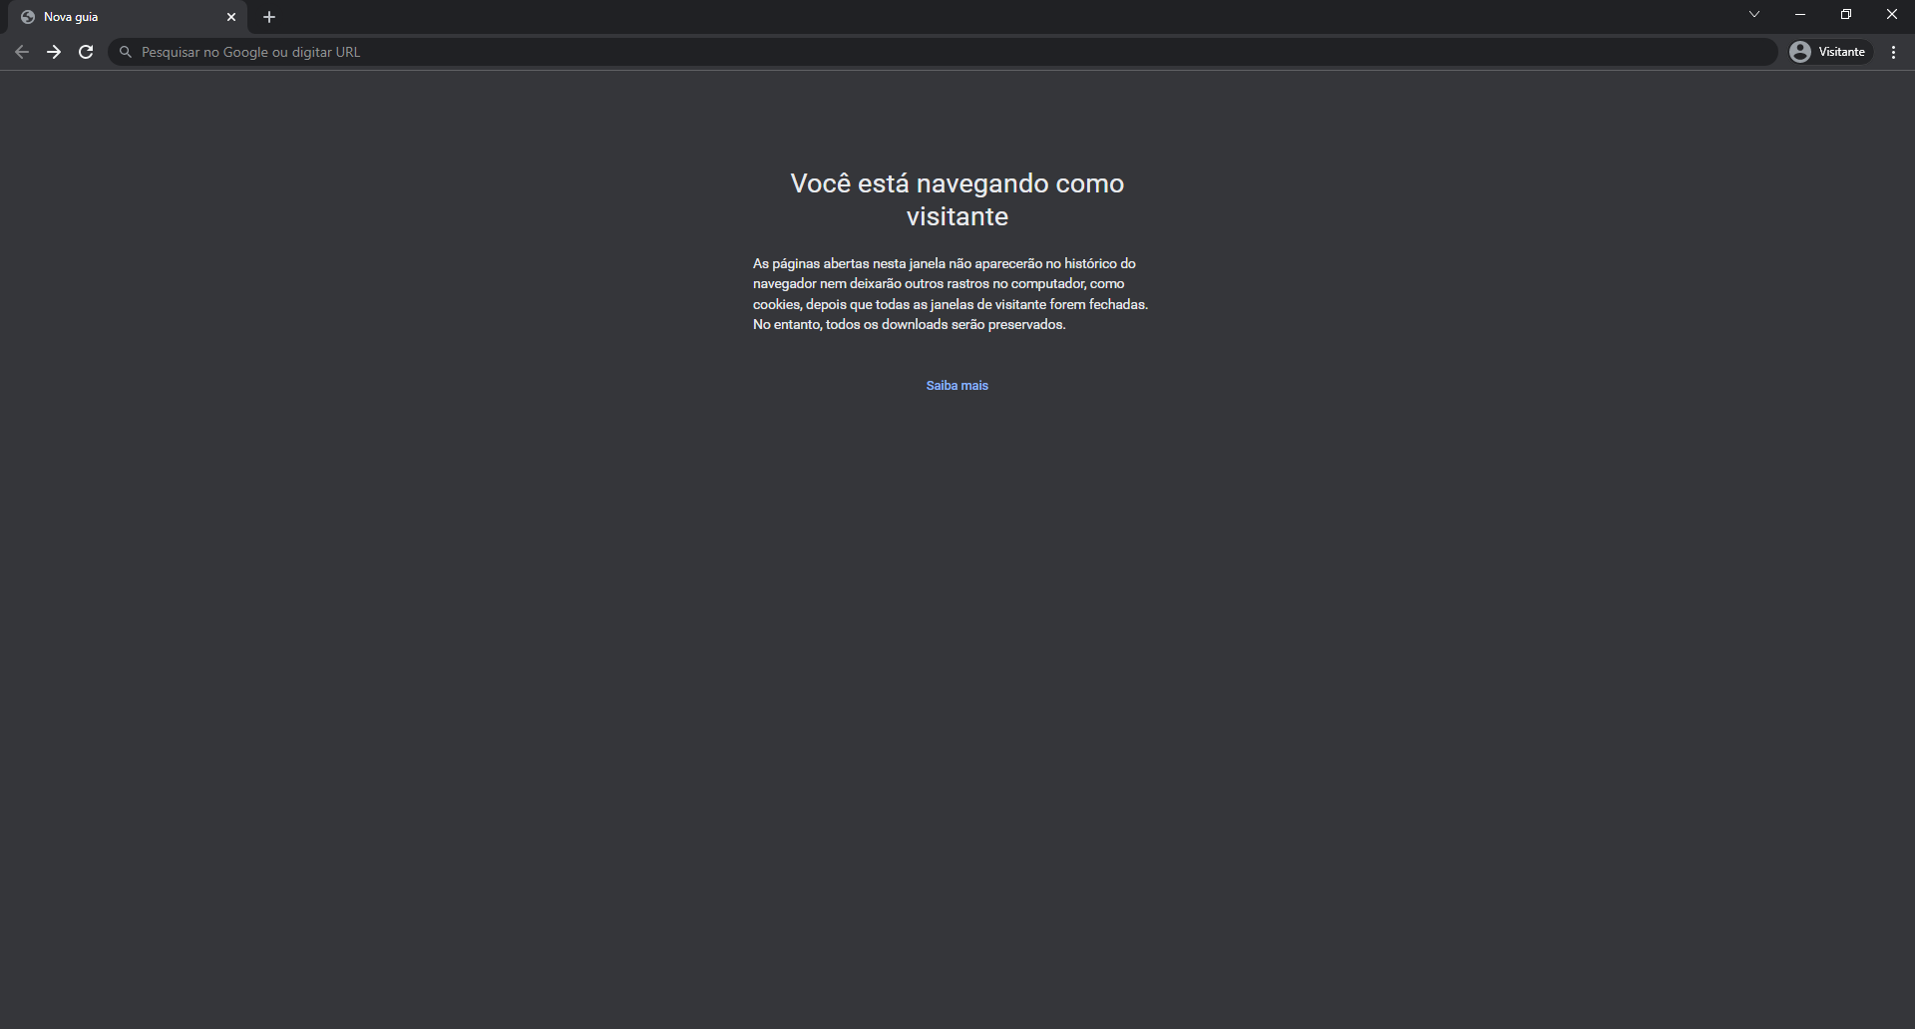Image resolution: width=1915 pixels, height=1029 pixels.
Task: Restore down the browser window
Action: click(x=1846, y=15)
